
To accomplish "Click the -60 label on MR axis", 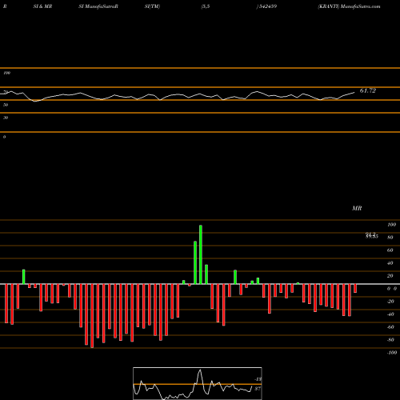I will click(x=390, y=327).
